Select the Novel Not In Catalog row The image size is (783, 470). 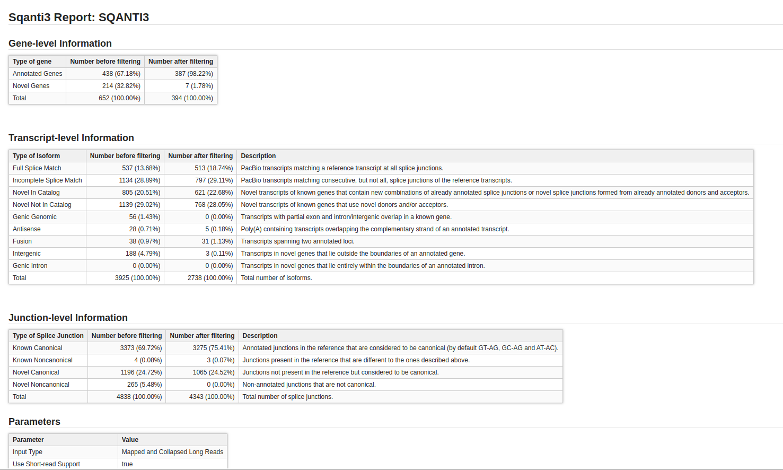42,205
